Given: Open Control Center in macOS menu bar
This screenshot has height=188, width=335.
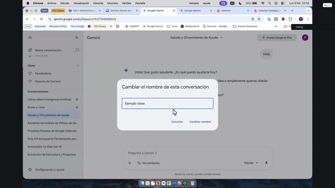Looking at the screenshot, I should (x=283, y=3).
